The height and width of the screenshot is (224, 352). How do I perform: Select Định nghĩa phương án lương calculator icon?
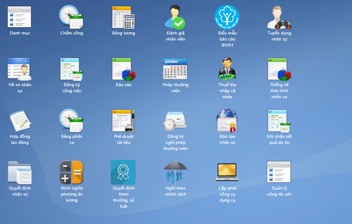point(71,172)
